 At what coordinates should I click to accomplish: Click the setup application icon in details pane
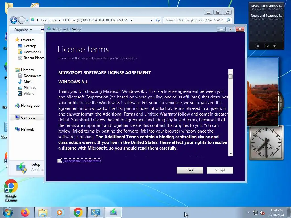[x=22, y=167]
